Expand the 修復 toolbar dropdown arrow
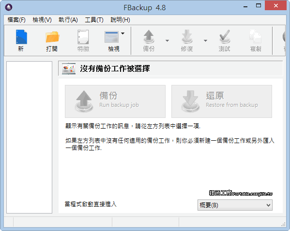 205,41
